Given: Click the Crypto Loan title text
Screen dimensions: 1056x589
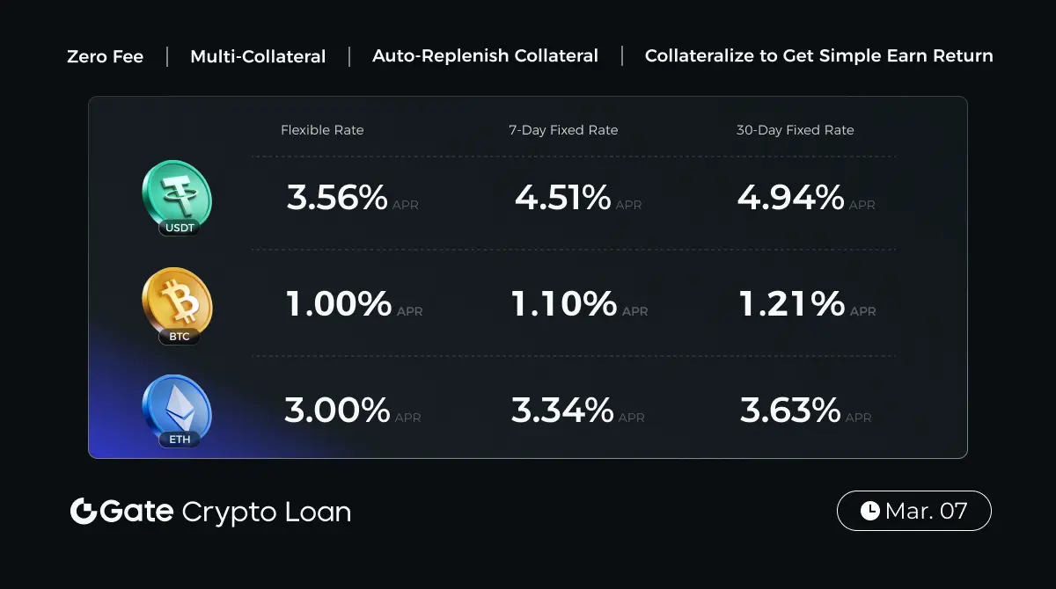Looking at the screenshot, I should pyautogui.click(x=266, y=512).
